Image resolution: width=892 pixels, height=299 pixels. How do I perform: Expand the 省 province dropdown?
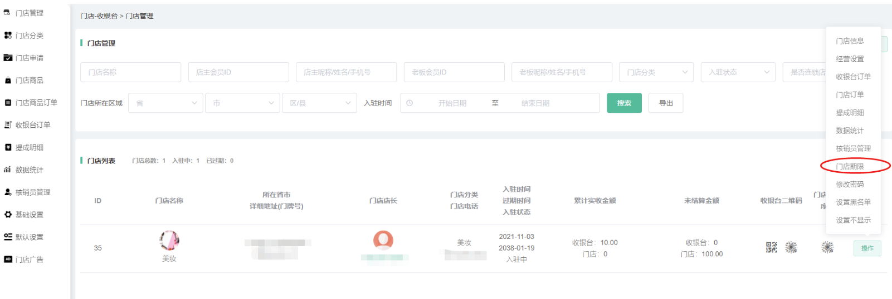tap(165, 103)
